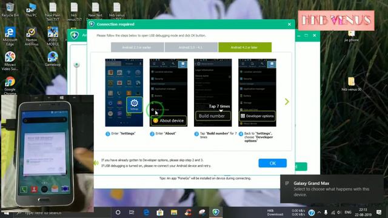Minimize the background recovery app window
The height and width of the screenshot is (218, 388).
[x=299, y=36]
